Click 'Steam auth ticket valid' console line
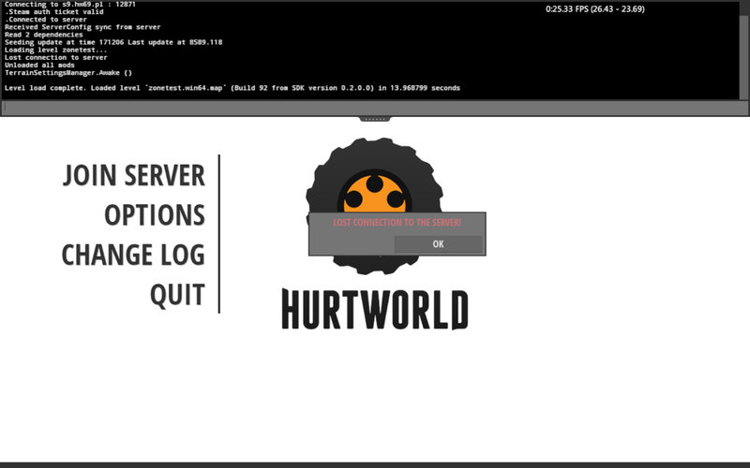The height and width of the screenshot is (468, 750). point(54,11)
